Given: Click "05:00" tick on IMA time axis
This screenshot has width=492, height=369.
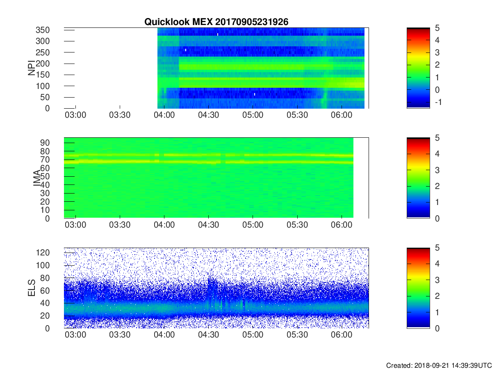Looking at the screenshot, I should pos(253,225).
